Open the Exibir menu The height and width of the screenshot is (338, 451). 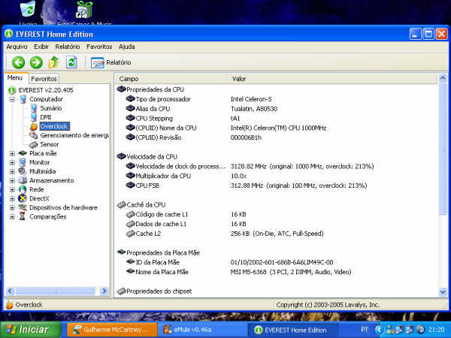[41, 47]
